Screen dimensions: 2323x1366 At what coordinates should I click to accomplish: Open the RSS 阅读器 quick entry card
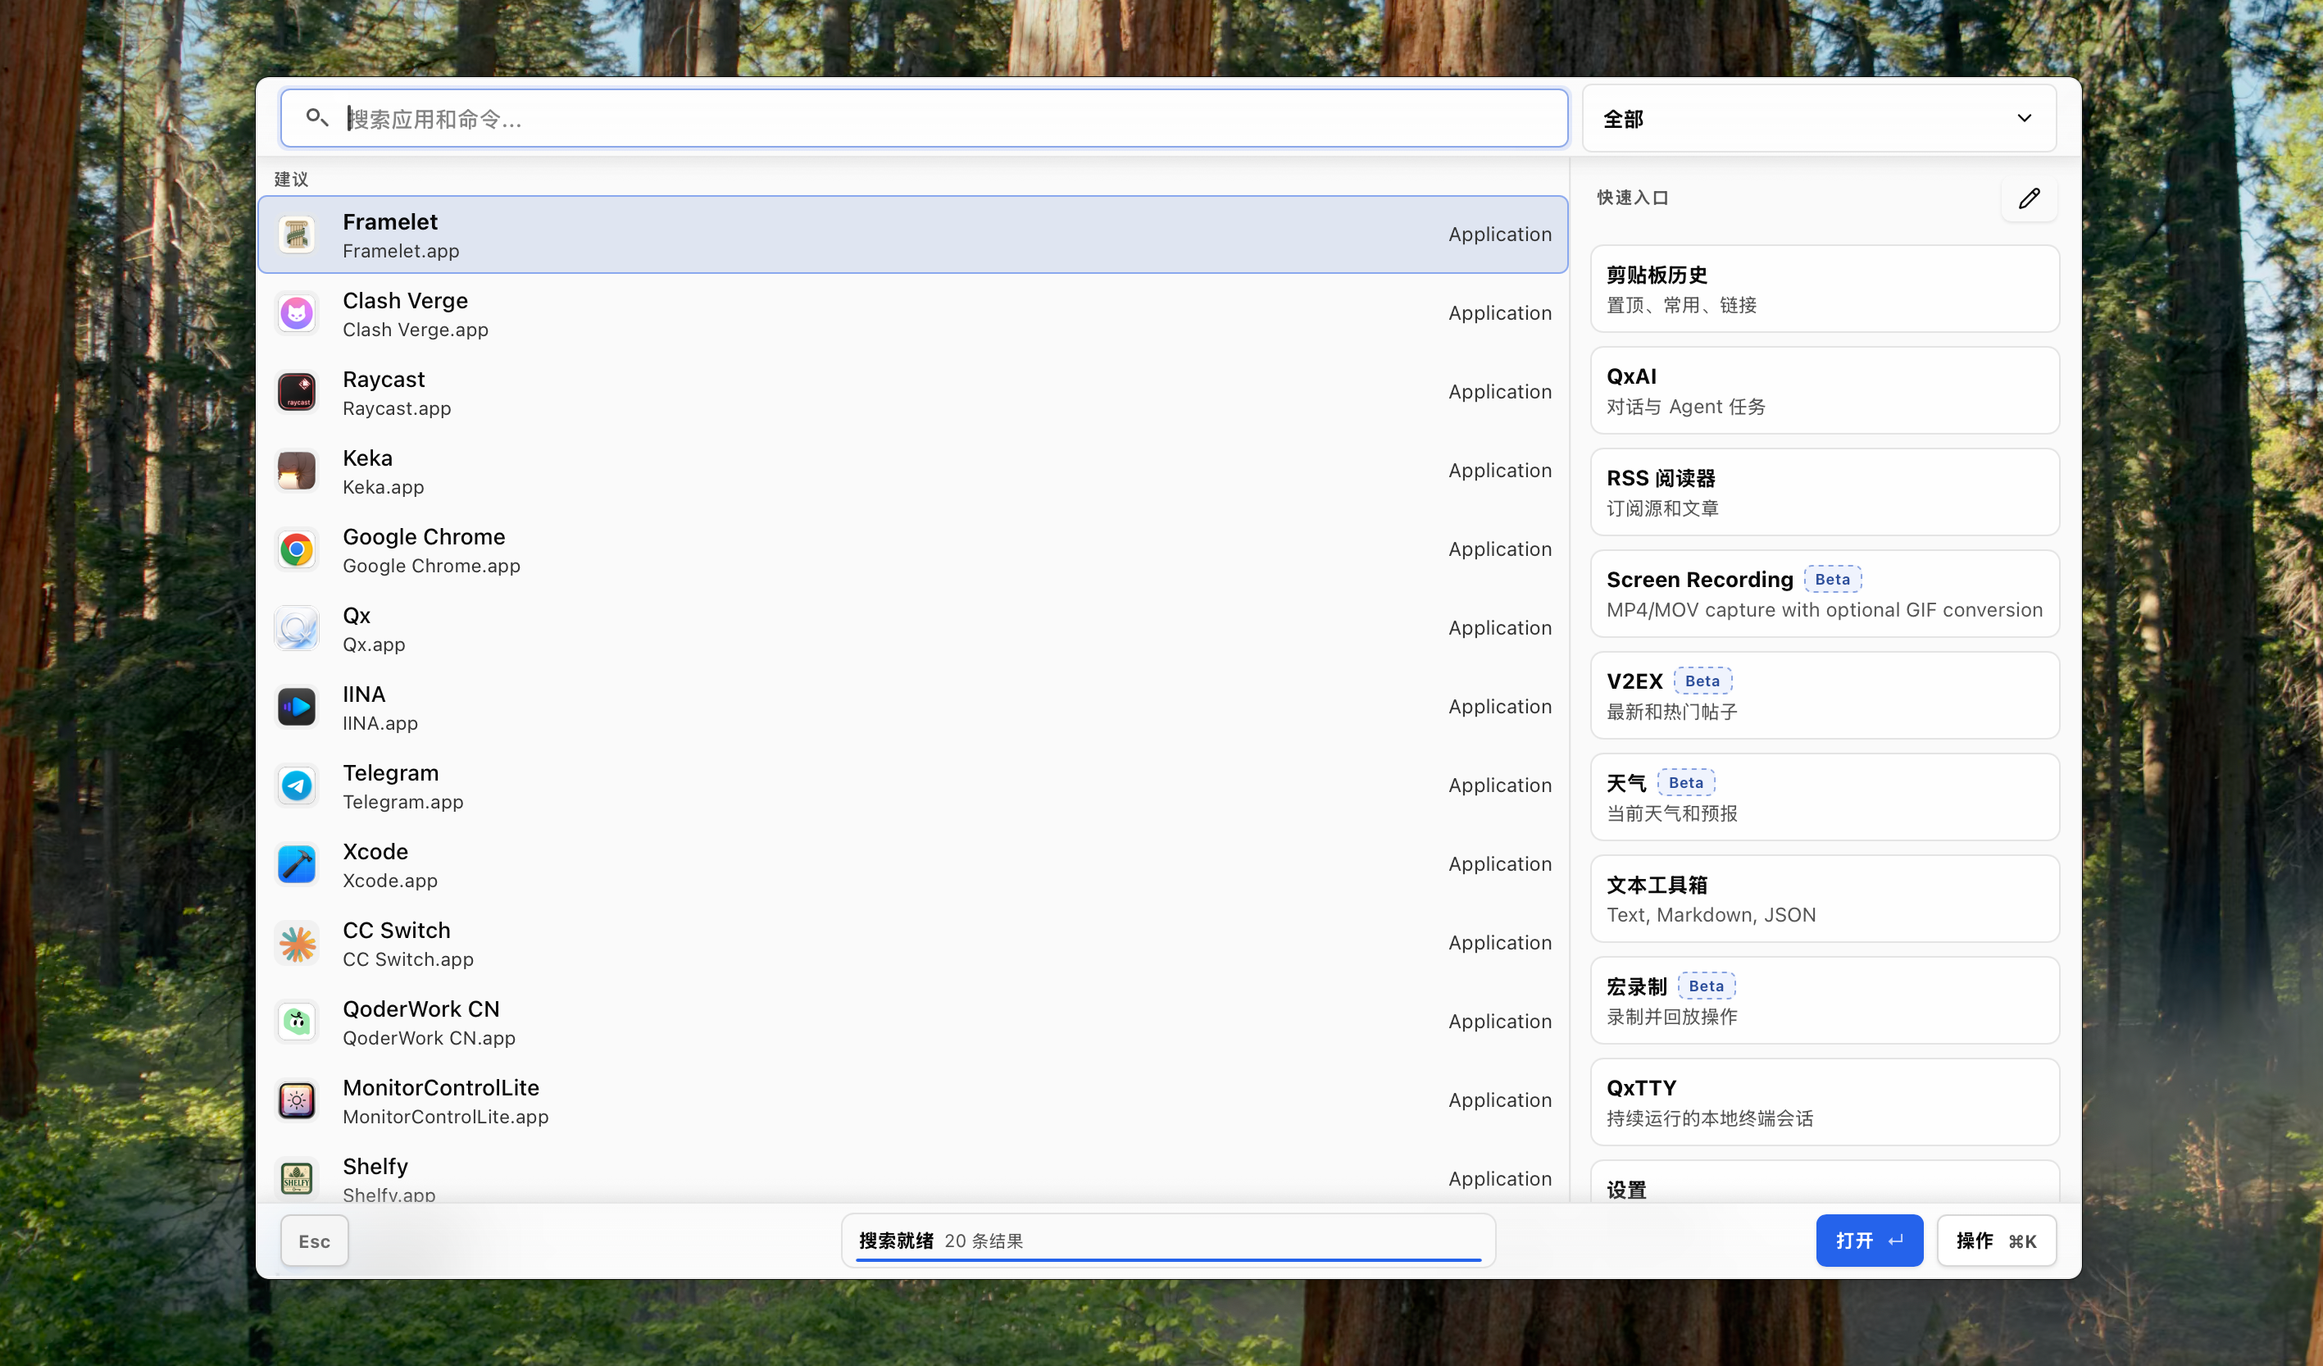(x=1825, y=493)
